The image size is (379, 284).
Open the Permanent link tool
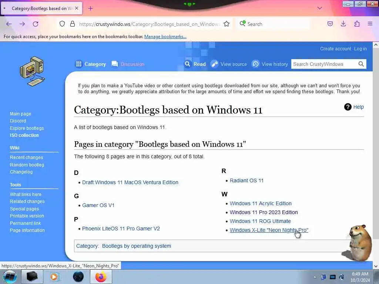point(25,223)
